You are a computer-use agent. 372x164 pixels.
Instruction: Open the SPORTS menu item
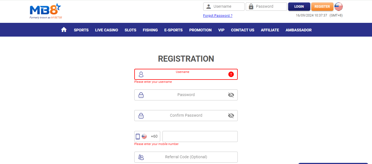pos(81,30)
